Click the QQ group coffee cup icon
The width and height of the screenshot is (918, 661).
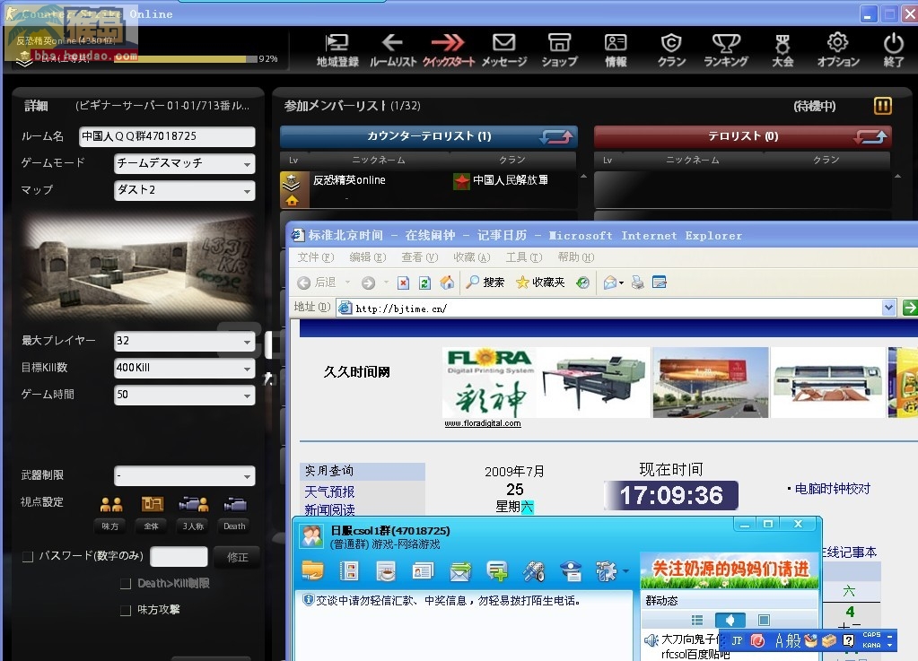pos(386,570)
